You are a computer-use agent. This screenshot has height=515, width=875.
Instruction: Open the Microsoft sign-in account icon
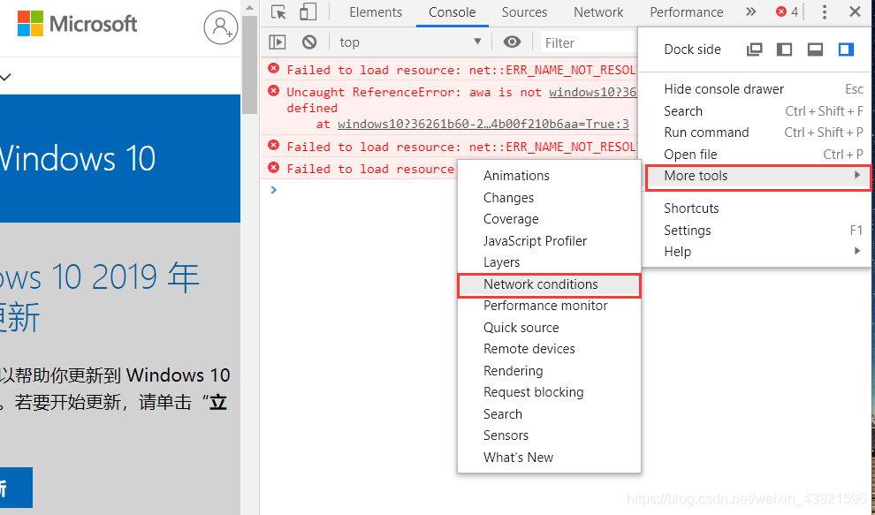click(x=220, y=27)
